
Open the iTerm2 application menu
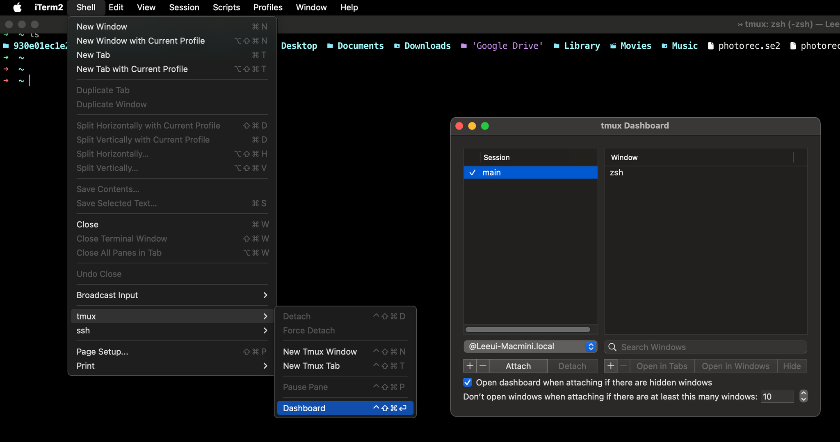click(x=48, y=7)
